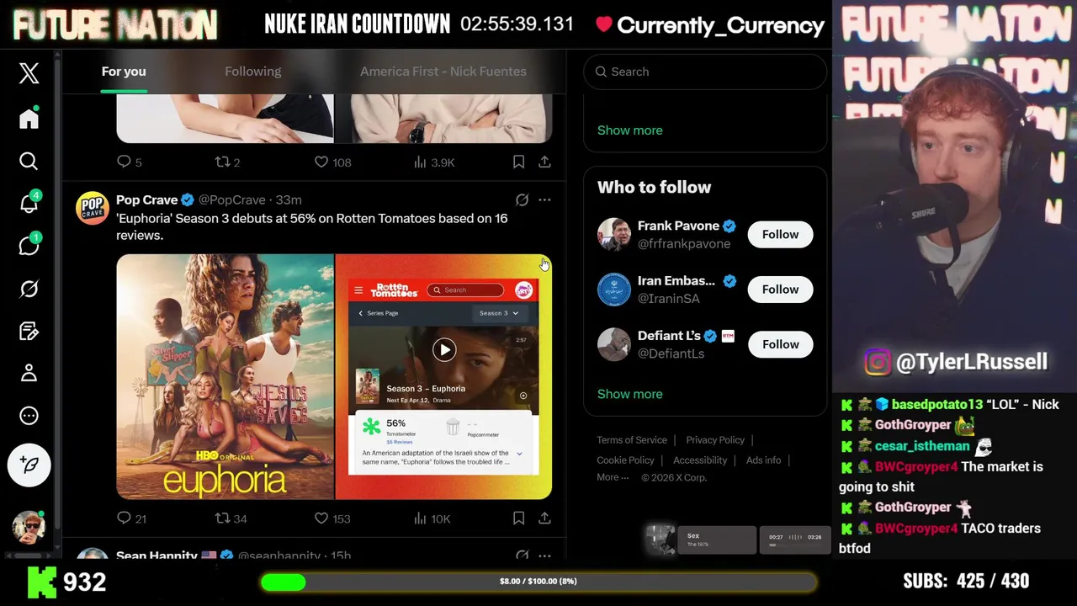Click the music player progress bar
Image resolution: width=1077 pixels, height=606 pixels.
pyautogui.click(x=795, y=545)
